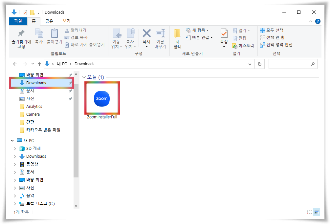The height and width of the screenshot is (224, 330).
Task: Click the properties checkmark quick access icon
Action: pos(25,12)
